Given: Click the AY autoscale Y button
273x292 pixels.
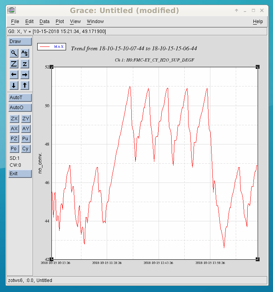Looking at the screenshot, I should click(x=26, y=129).
